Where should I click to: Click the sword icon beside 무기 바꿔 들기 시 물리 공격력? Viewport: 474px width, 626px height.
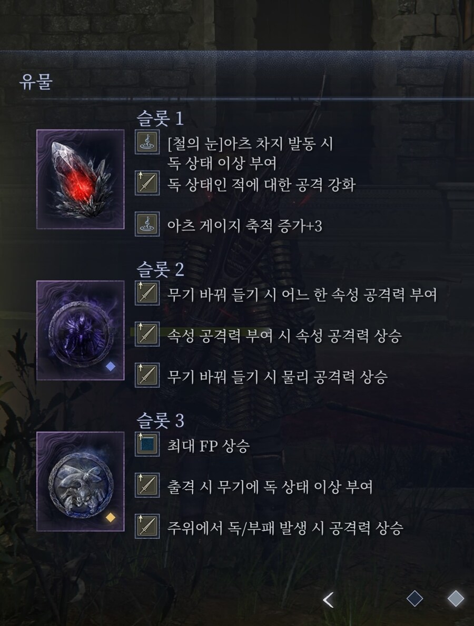tap(147, 375)
